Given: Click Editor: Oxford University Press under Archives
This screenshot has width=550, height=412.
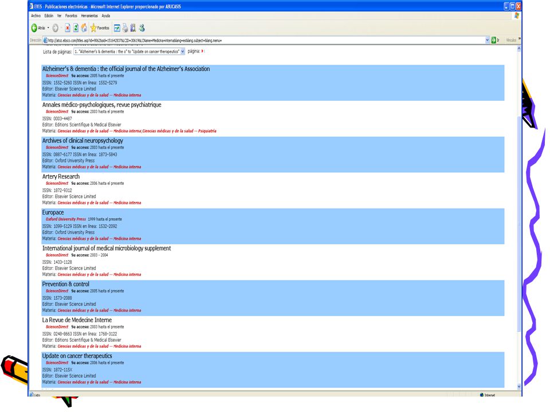Looking at the screenshot, I should 68,161.
